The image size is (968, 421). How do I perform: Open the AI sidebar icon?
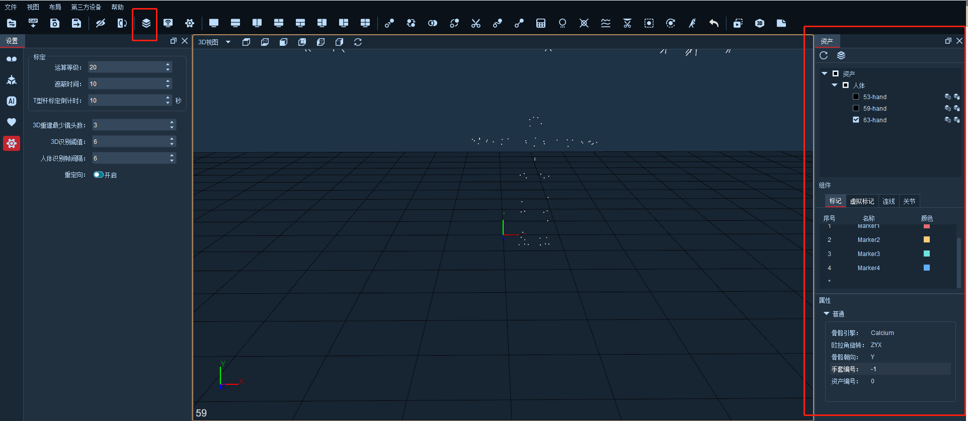click(12, 101)
